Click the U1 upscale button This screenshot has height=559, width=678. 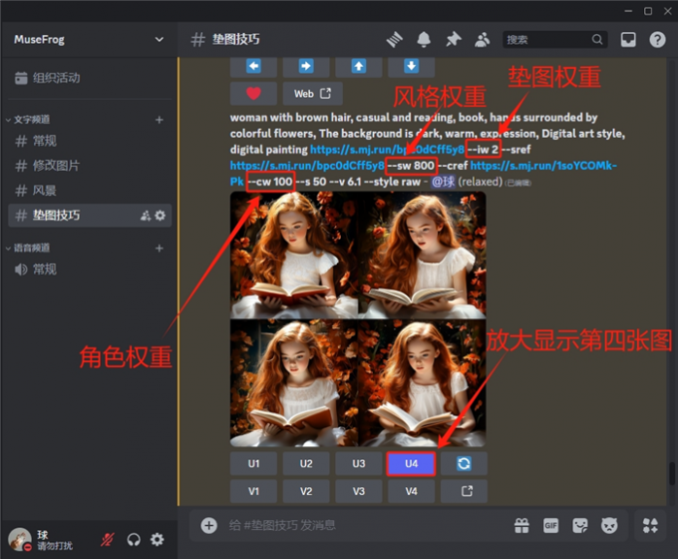click(254, 464)
